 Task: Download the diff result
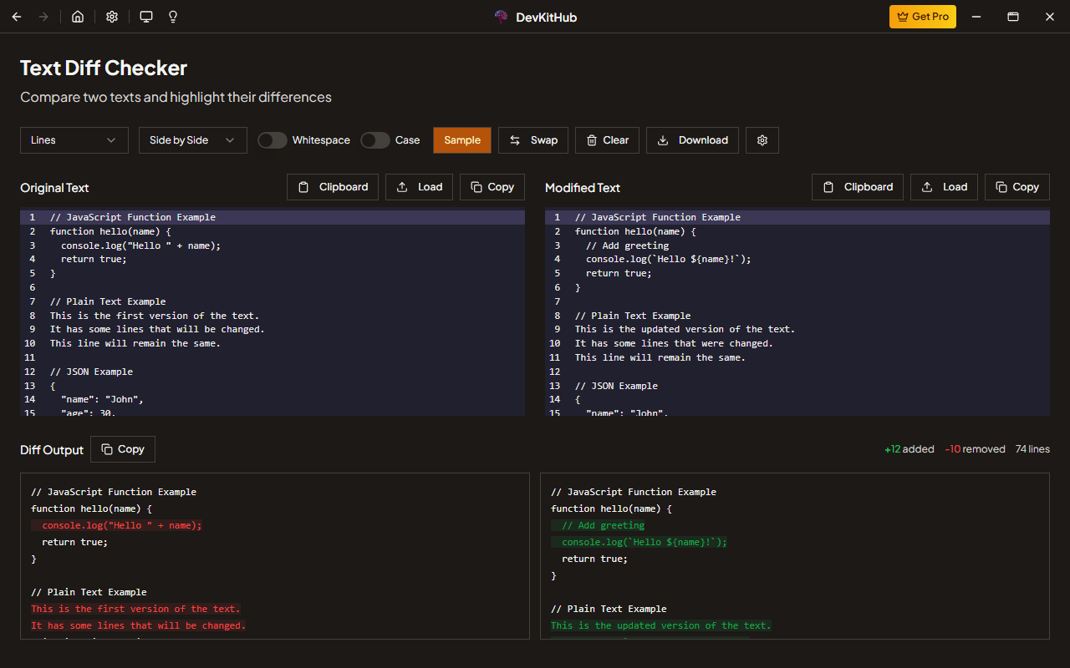pyautogui.click(x=693, y=140)
